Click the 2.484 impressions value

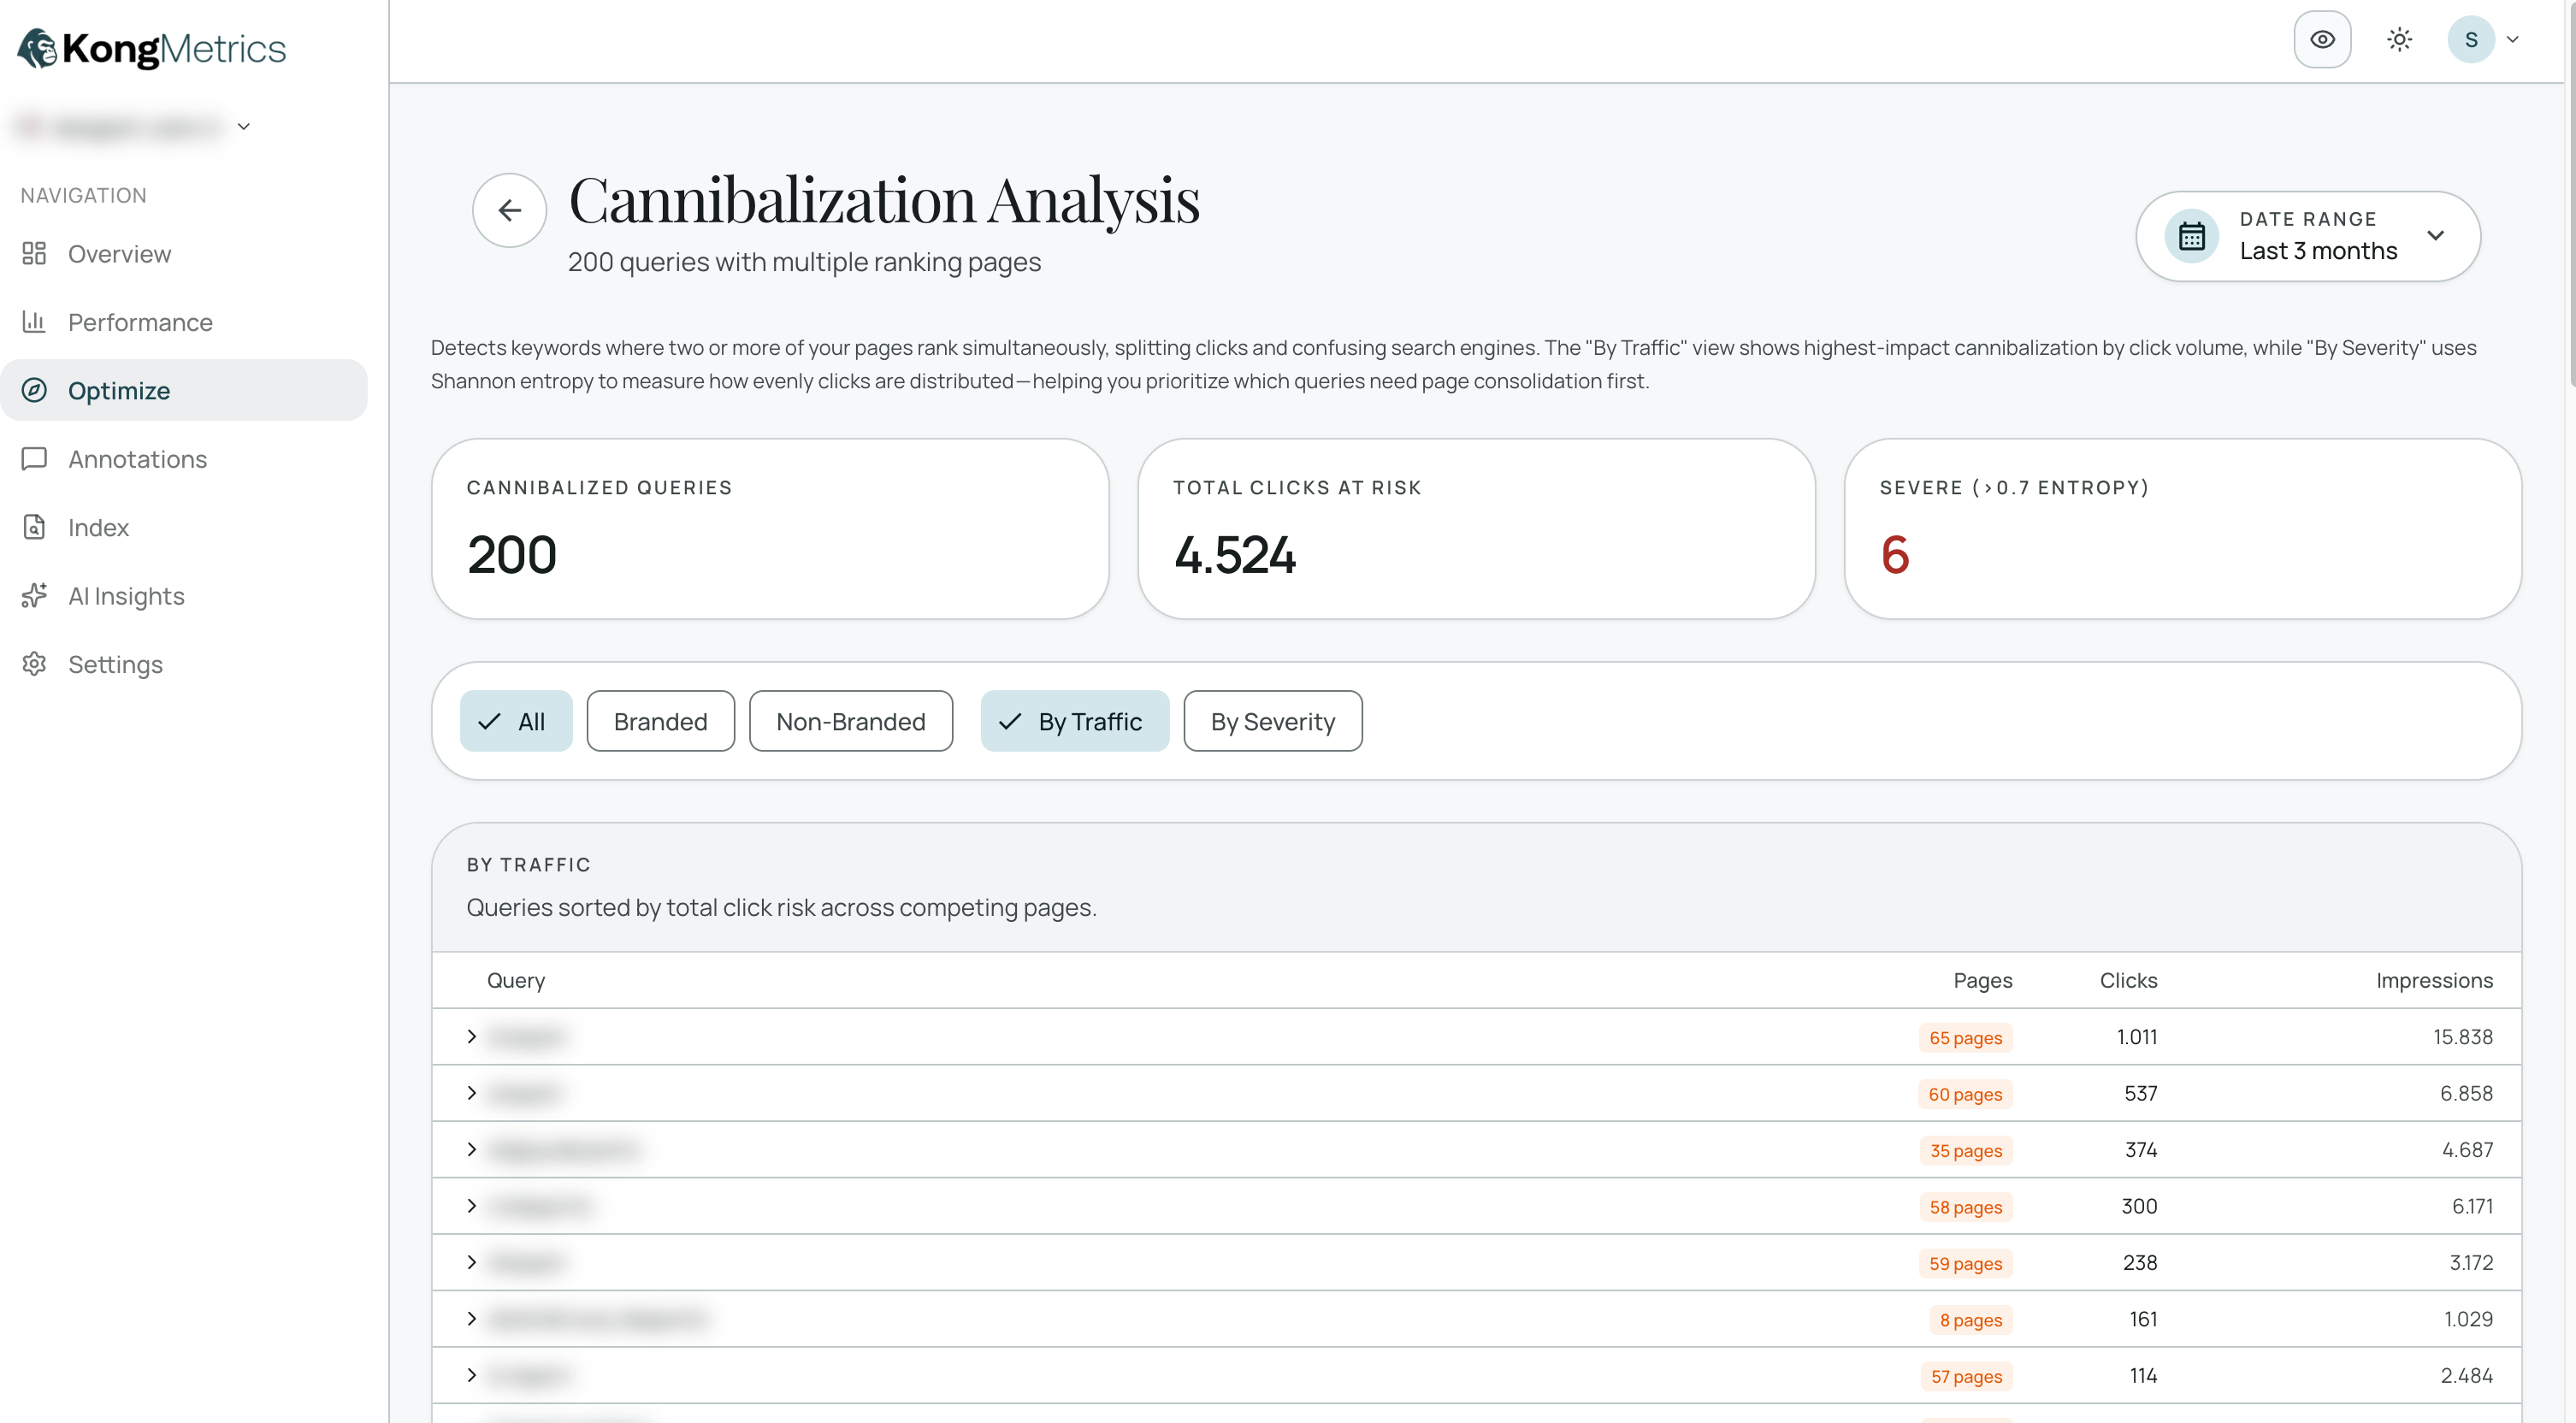[x=2466, y=1376]
